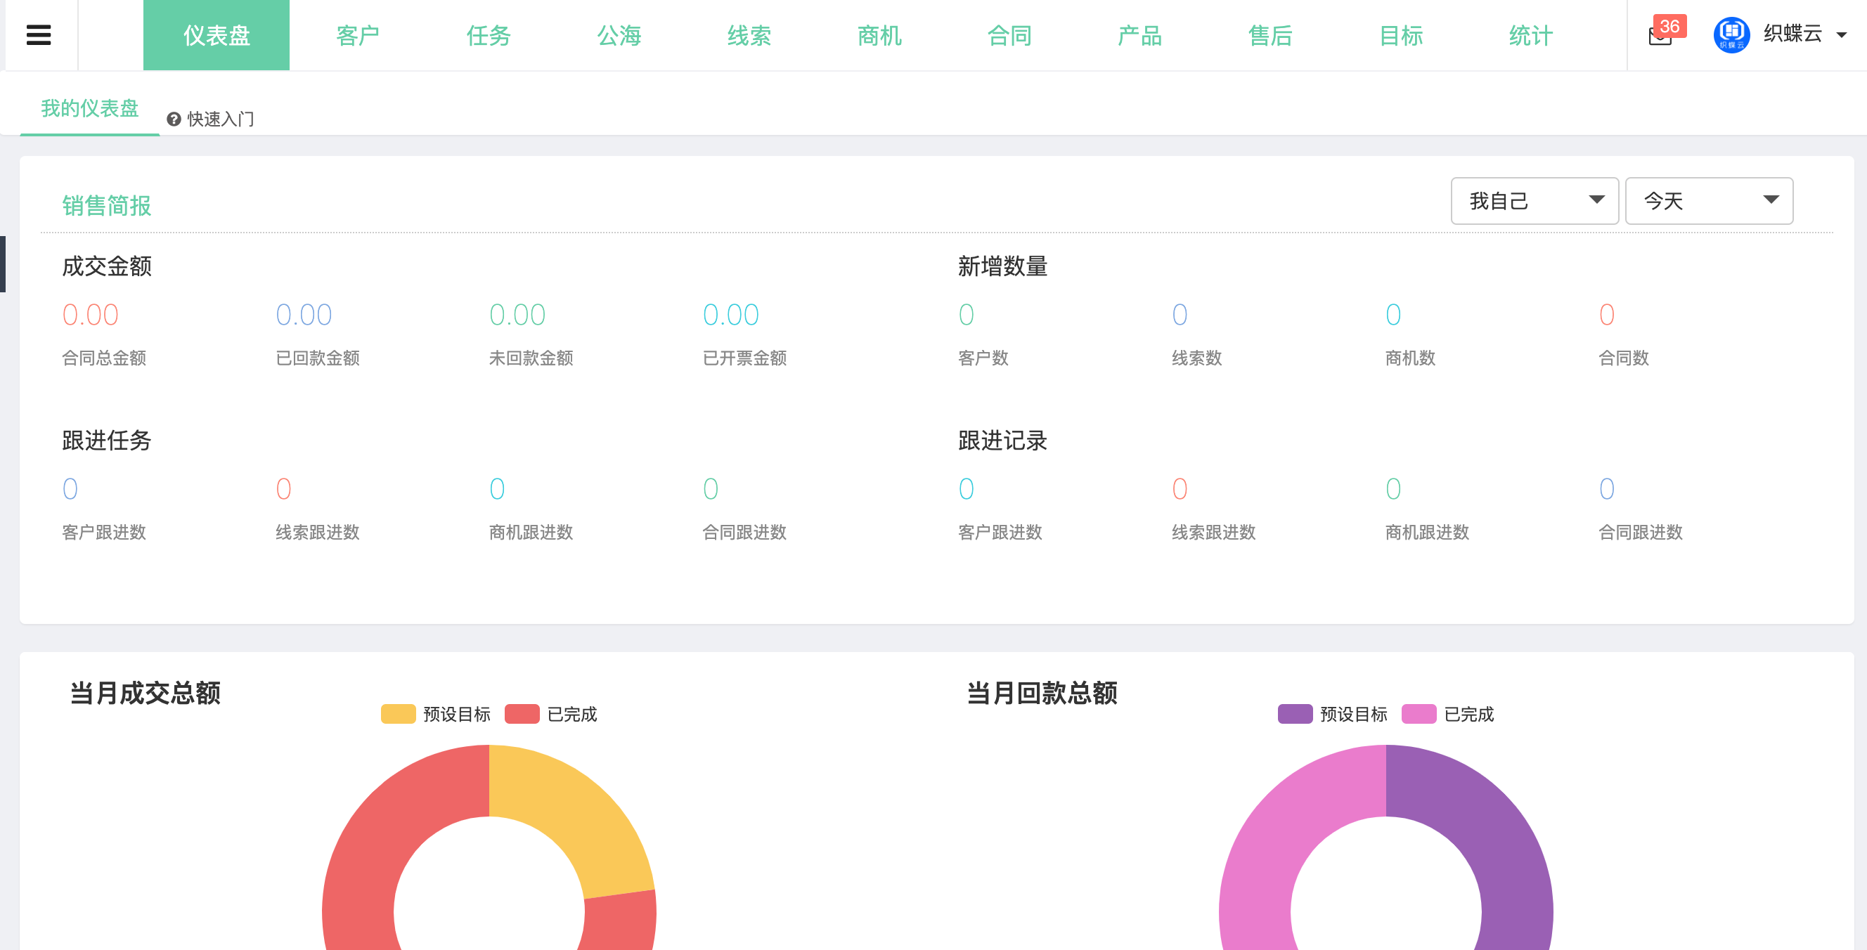Open the 我自己 owner filter dropdown

click(1535, 201)
